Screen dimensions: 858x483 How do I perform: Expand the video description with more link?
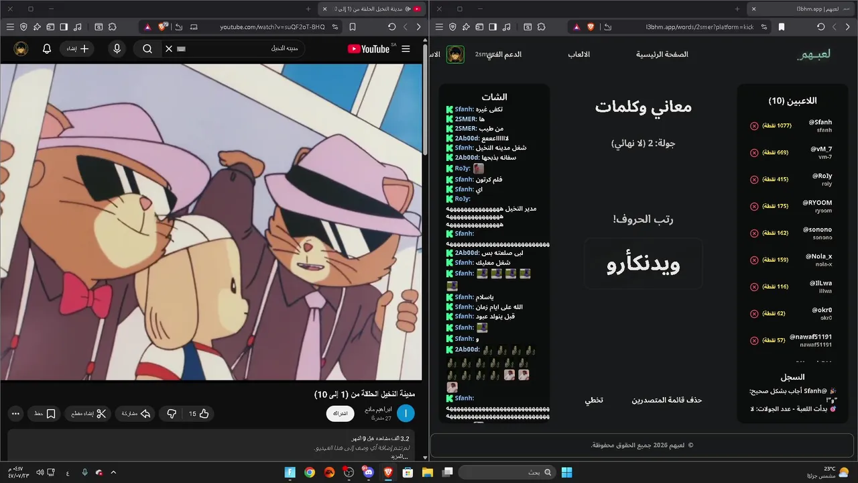tap(400, 456)
